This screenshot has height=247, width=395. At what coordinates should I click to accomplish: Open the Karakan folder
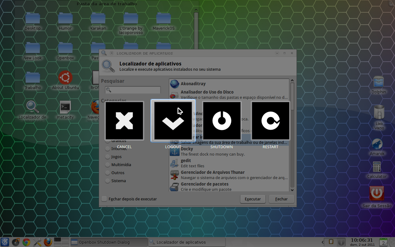pyautogui.click(x=98, y=19)
